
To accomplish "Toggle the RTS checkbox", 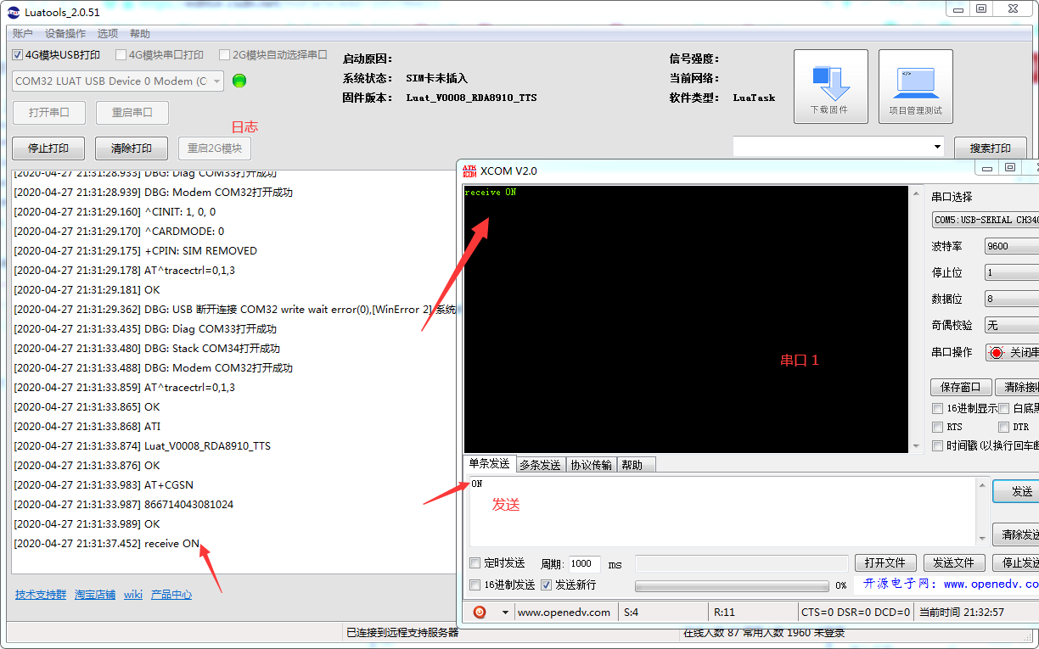I will coord(938,428).
